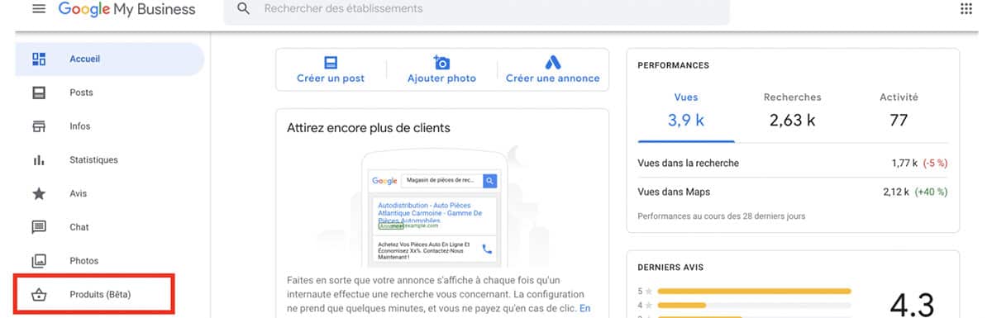Click the Google Ads annonce icon
992x318 pixels.
coord(553,63)
